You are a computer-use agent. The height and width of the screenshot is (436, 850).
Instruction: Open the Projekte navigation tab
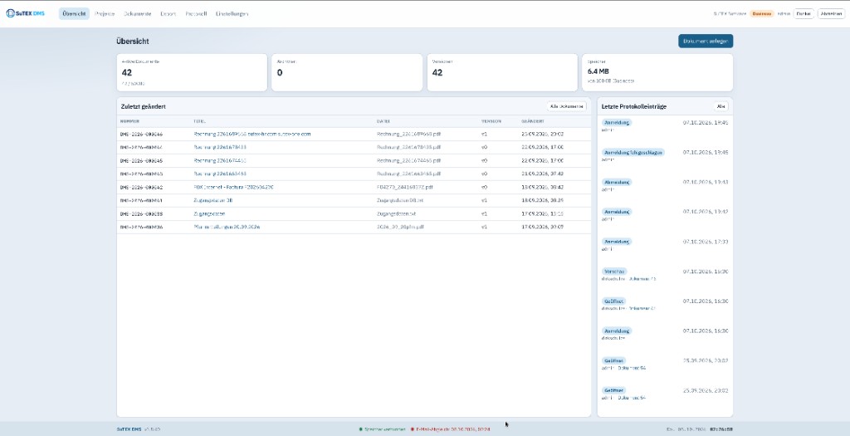tap(104, 13)
